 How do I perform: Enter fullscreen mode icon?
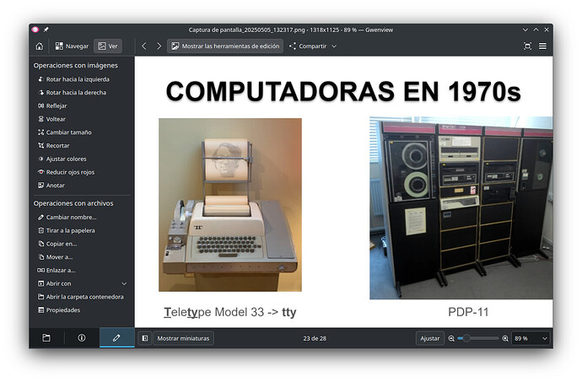tap(527, 46)
